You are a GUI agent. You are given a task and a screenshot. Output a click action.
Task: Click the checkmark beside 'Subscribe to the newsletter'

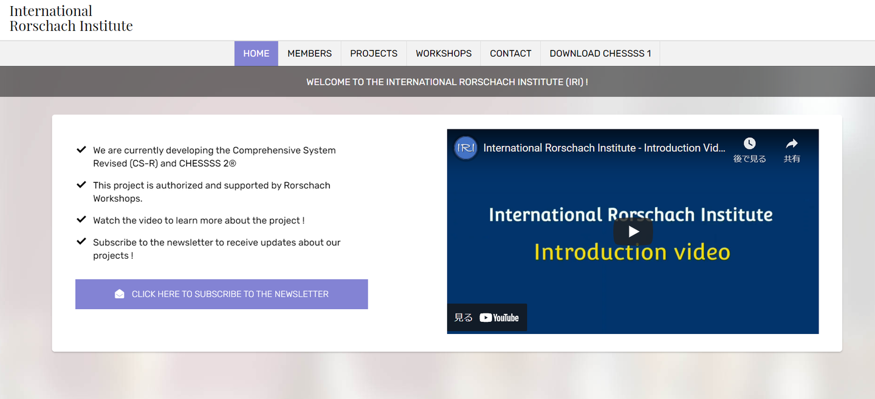pos(81,242)
